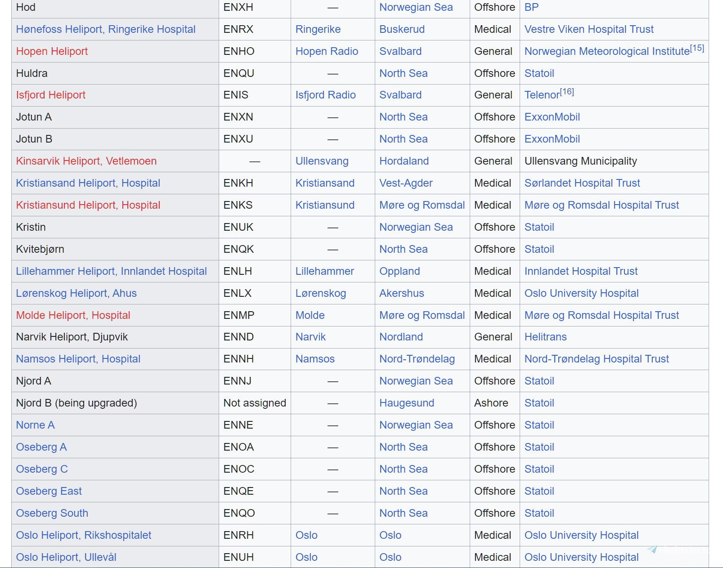Open the Norne A link
The image size is (723, 568).
click(x=36, y=425)
